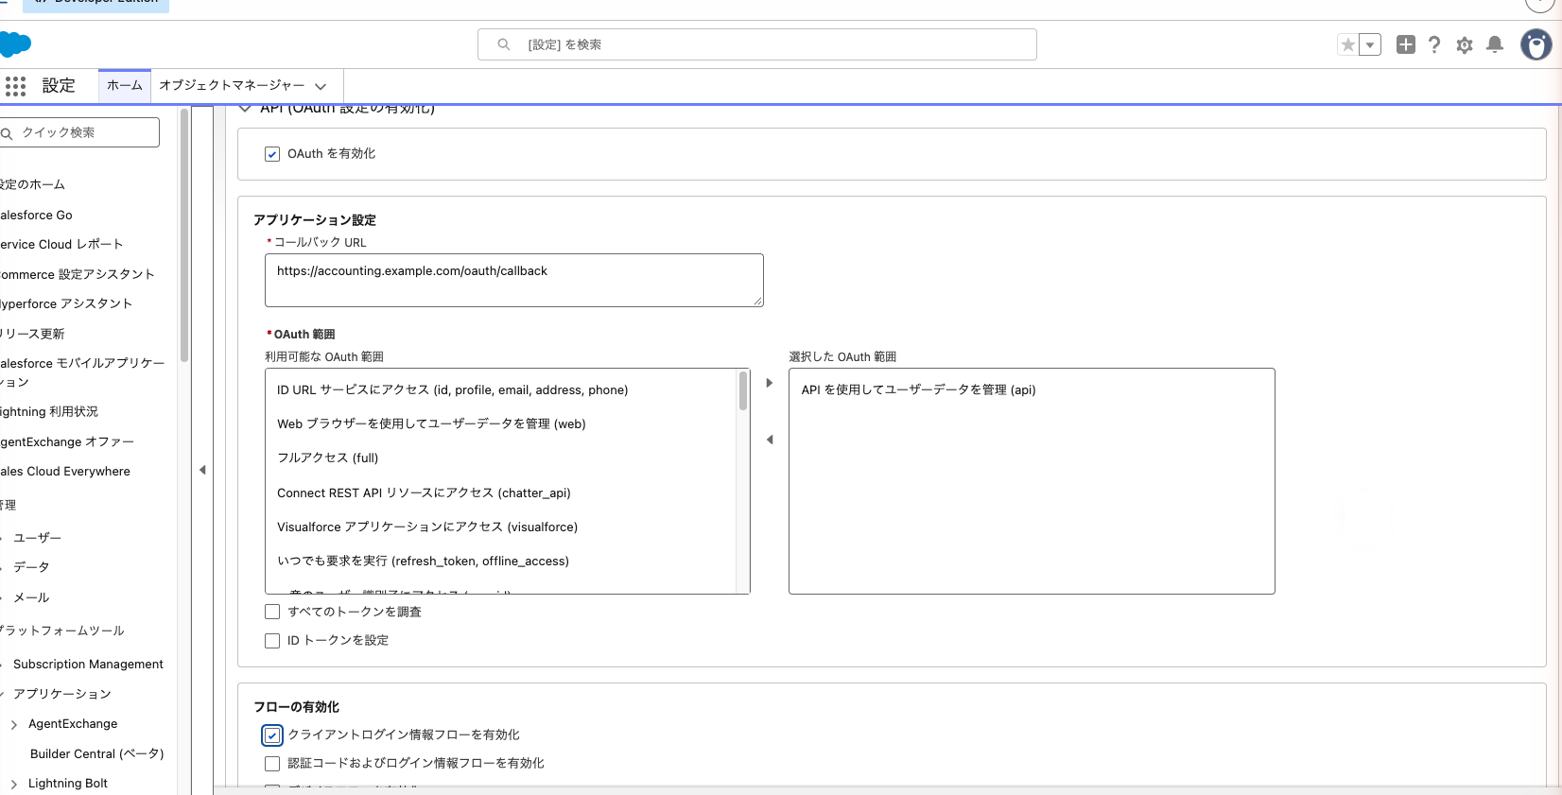Expand the AgentExchange tree item
The image size is (1562, 795).
point(14,725)
